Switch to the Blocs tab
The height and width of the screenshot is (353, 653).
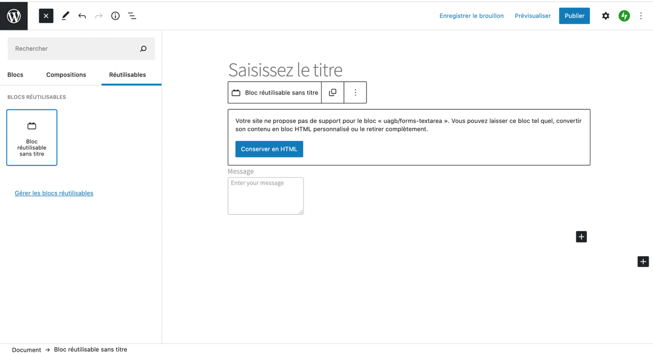15,75
